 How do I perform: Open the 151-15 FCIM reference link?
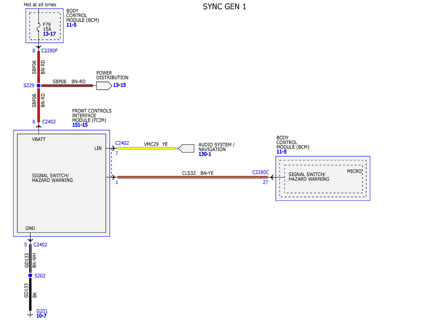pos(80,125)
